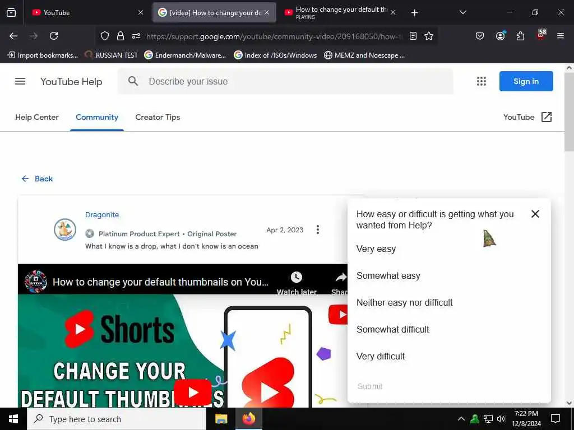Reload the page with the refresh icon
The image size is (574, 430).
coord(54,36)
